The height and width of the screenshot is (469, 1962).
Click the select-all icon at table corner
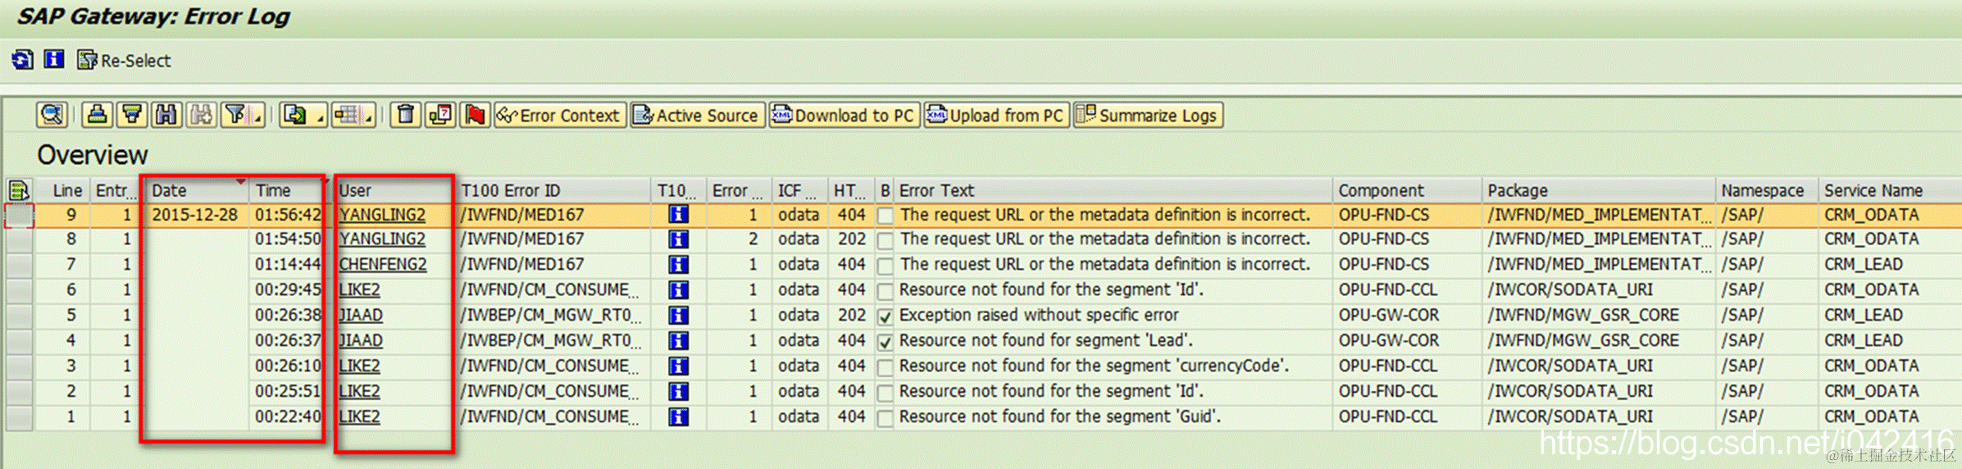pos(19,190)
